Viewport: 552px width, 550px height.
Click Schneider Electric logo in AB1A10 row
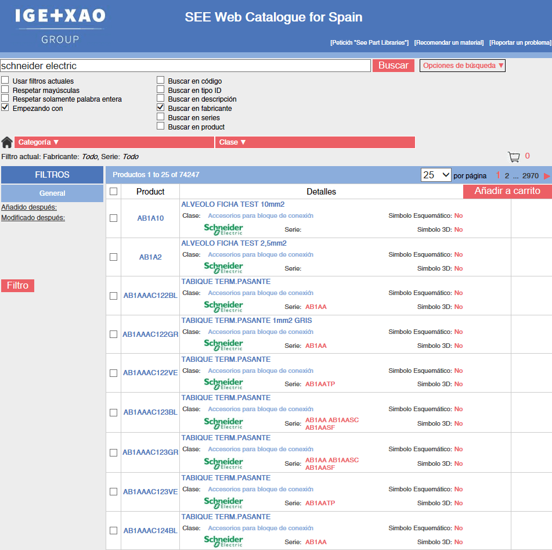223,229
